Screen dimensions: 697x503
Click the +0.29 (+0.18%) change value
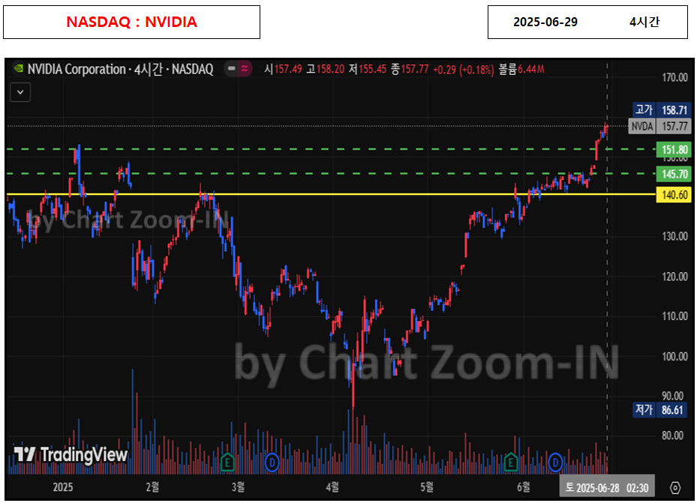[x=463, y=70]
